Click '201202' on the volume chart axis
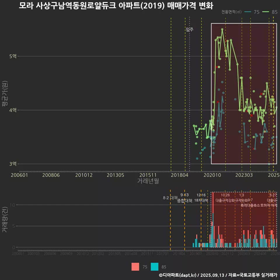Viewport: 280px width, 280px height. pos(98,253)
